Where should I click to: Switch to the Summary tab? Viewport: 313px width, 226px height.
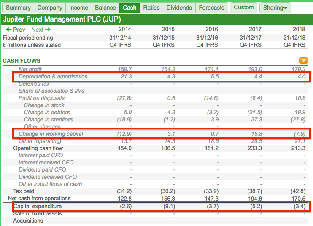pos(18,8)
